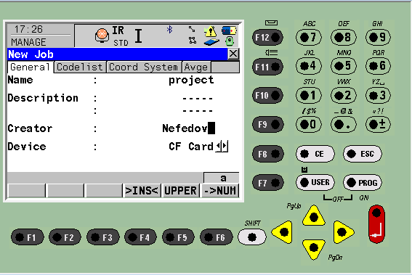Click keypad key 7 ABC
The height and width of the screenshot is (275, 412).
coord(309,37)
